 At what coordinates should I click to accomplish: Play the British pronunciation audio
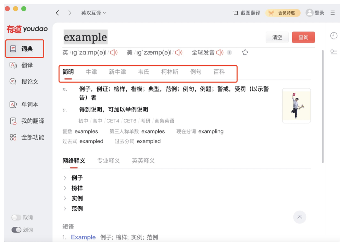[114, 52]
